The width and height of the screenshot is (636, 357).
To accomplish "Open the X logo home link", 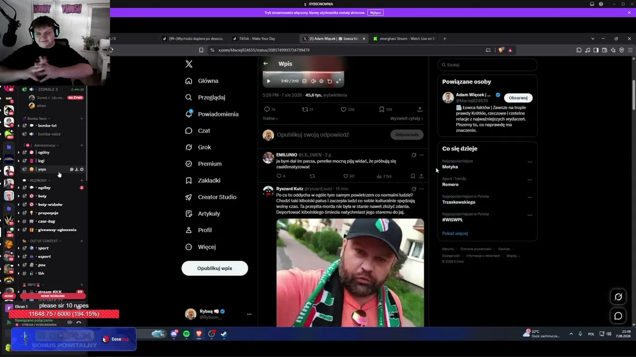I will click(189, 64).
